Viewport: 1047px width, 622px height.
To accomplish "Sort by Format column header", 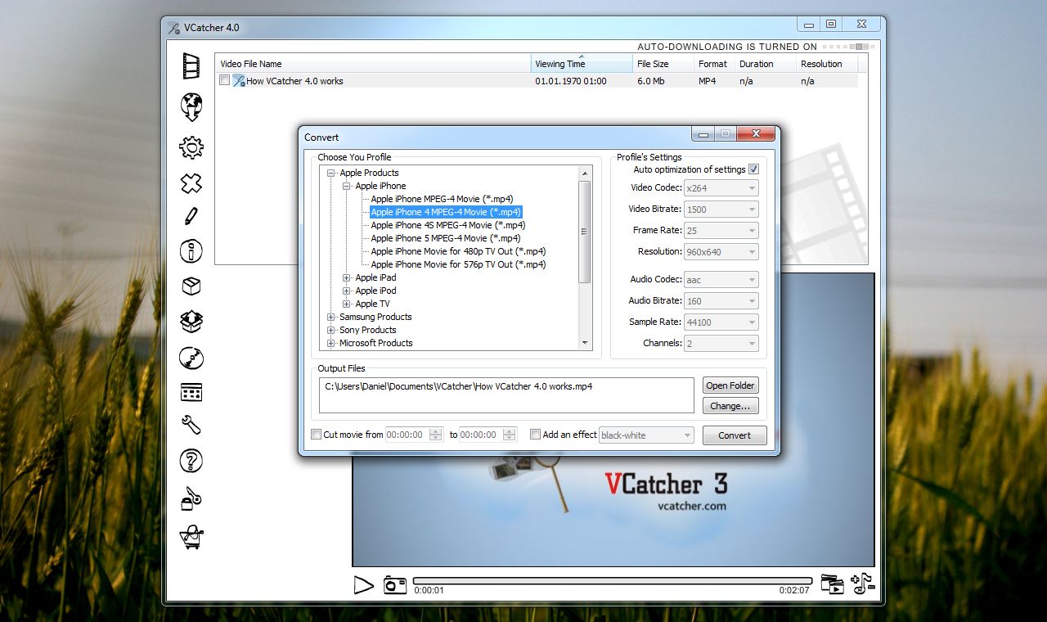I will [x=715, y=64].
